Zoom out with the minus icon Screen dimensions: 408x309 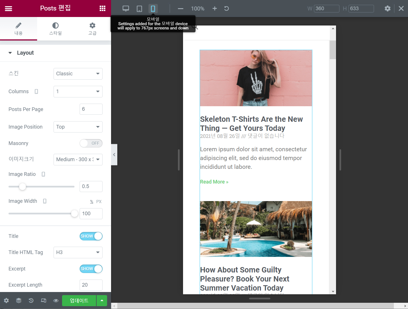[180, 8]
